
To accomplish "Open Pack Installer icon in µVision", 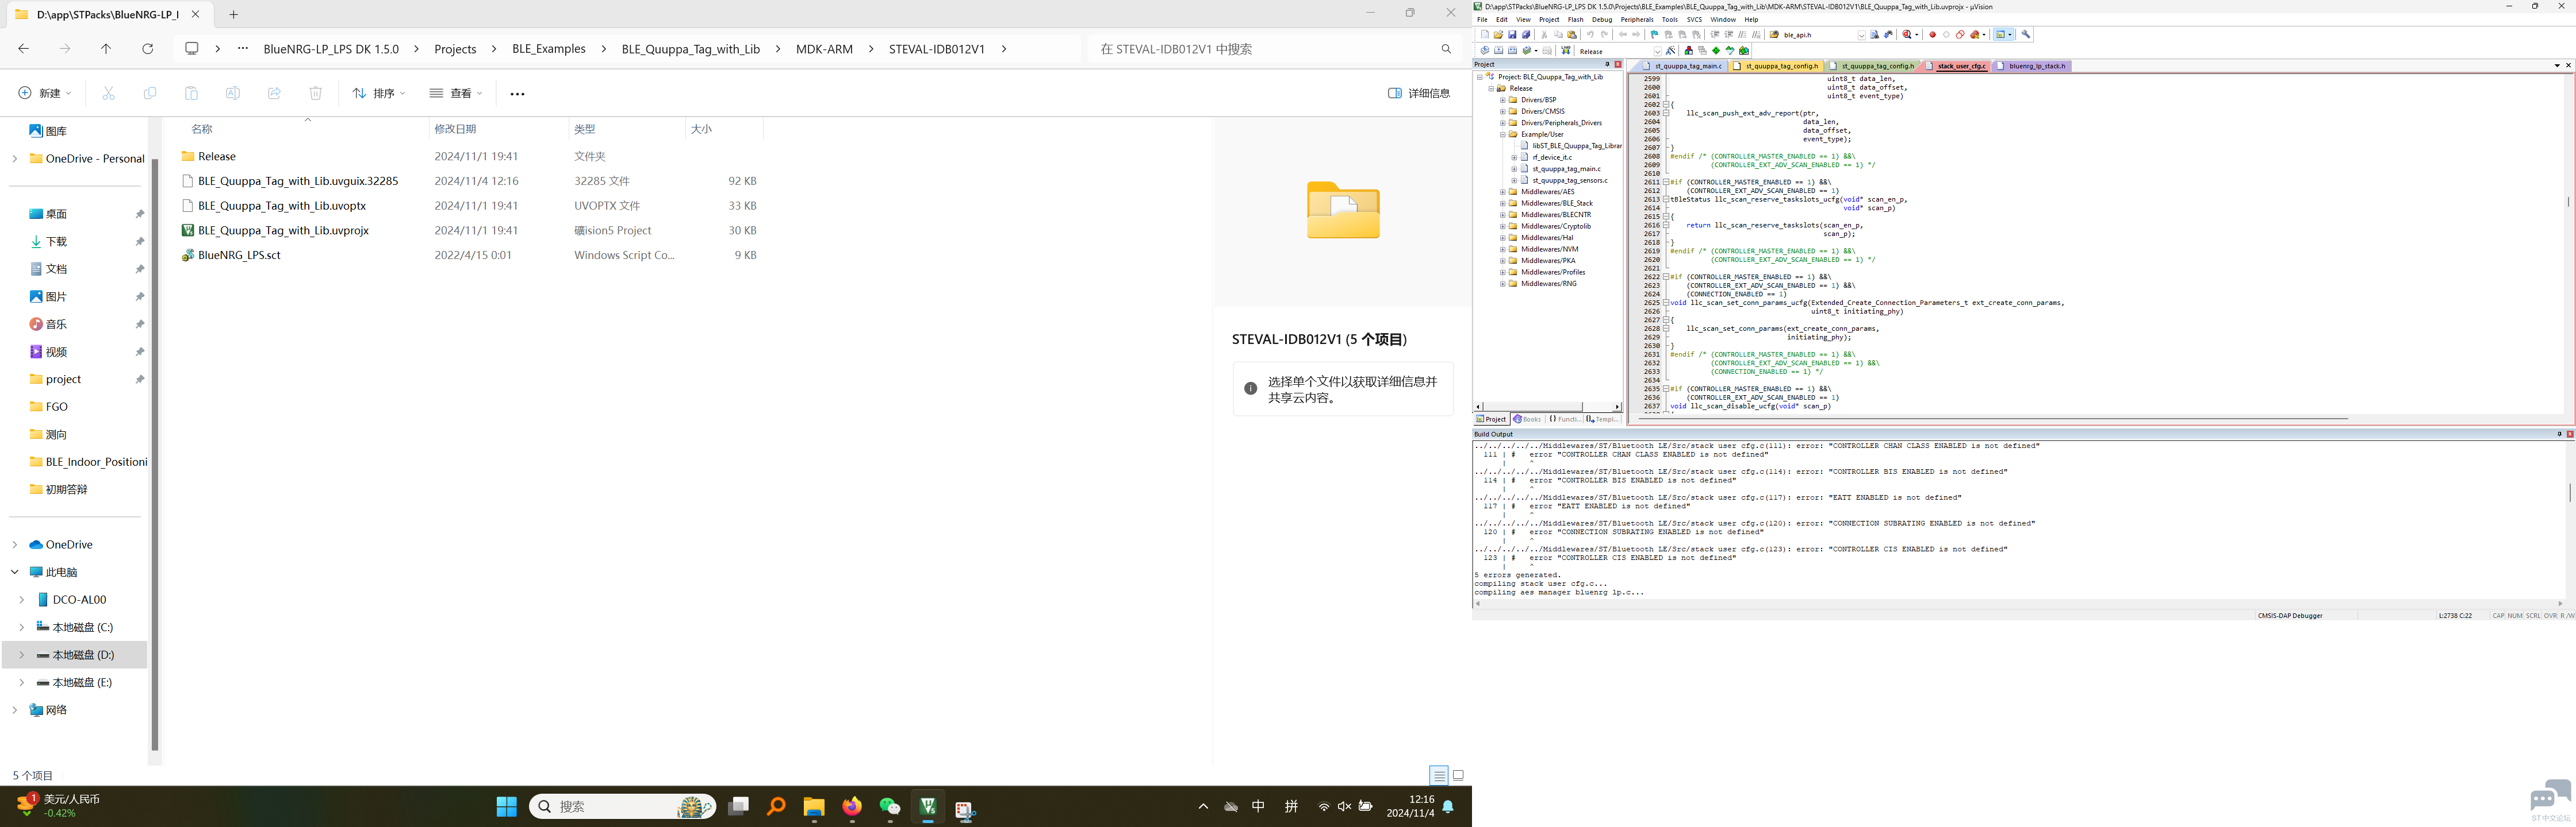I will tap(1744, 51).
